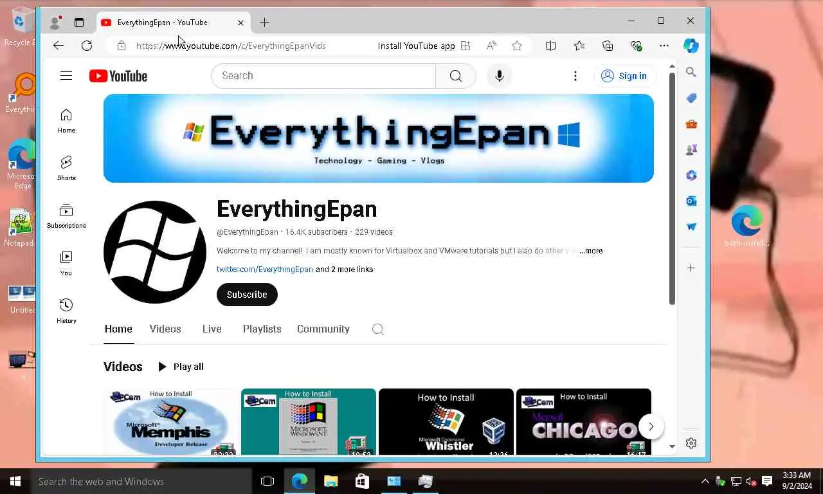Show hidden system tray icons
Viewport: 823px width, 494px height.
705,481
